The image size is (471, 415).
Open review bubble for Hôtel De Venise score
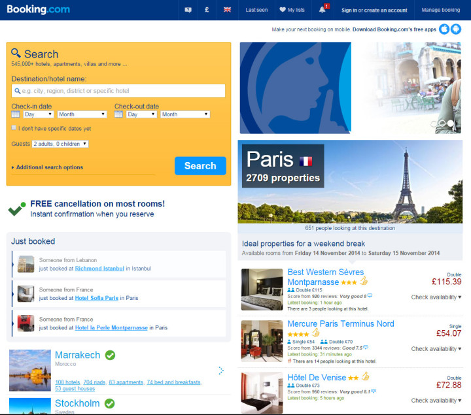point(374,391)
